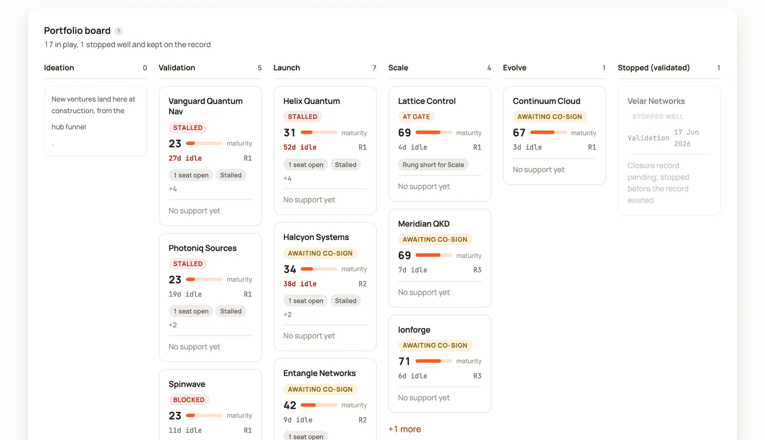Click the STALLED badge on Helix Quantum

(303, 117)
